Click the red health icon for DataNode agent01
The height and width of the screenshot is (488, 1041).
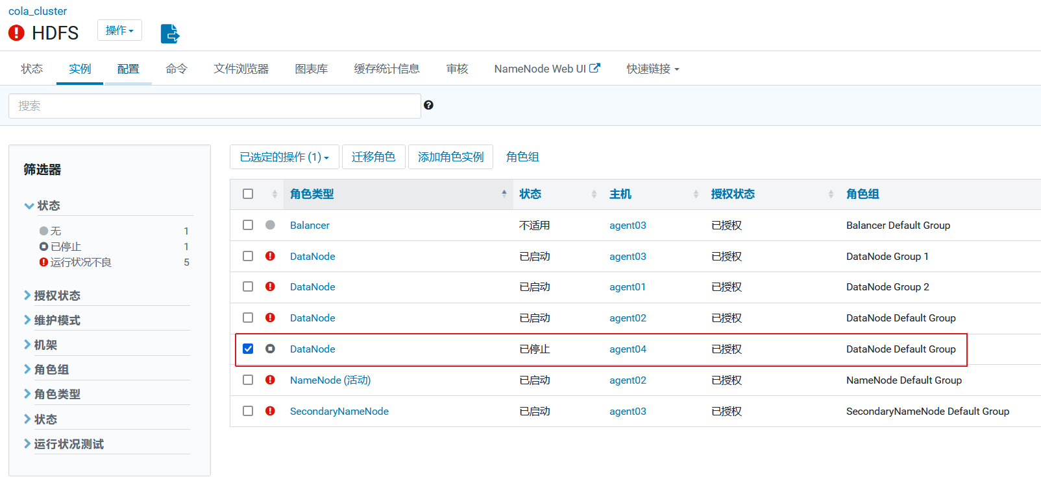click(x=270, y=286)
